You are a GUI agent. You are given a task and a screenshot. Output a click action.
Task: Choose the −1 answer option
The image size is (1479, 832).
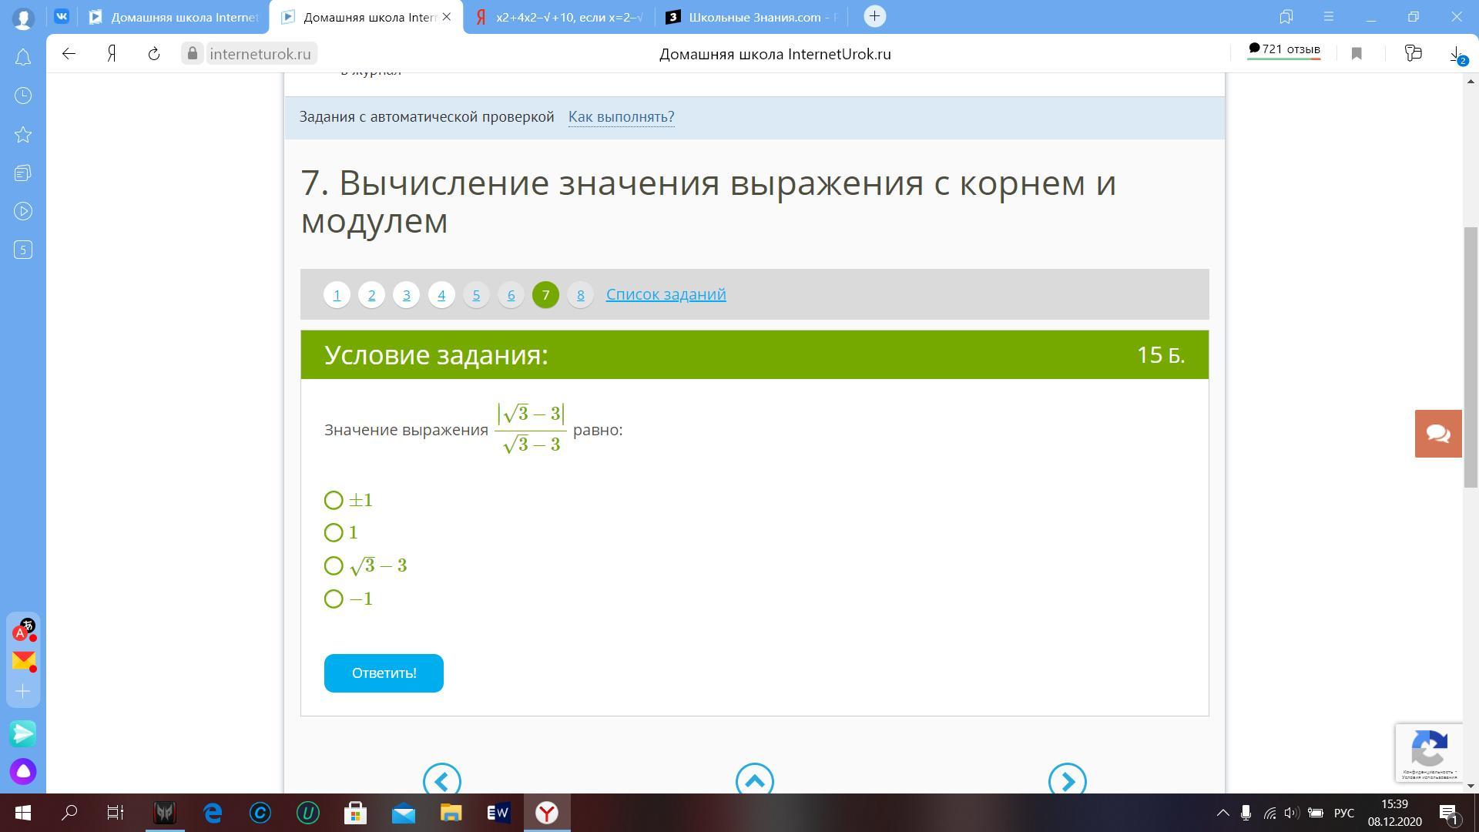tap(334, 599)
